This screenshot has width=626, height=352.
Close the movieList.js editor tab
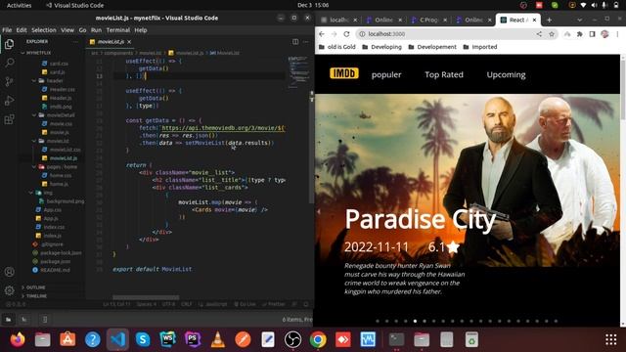(x=129, y=41)
